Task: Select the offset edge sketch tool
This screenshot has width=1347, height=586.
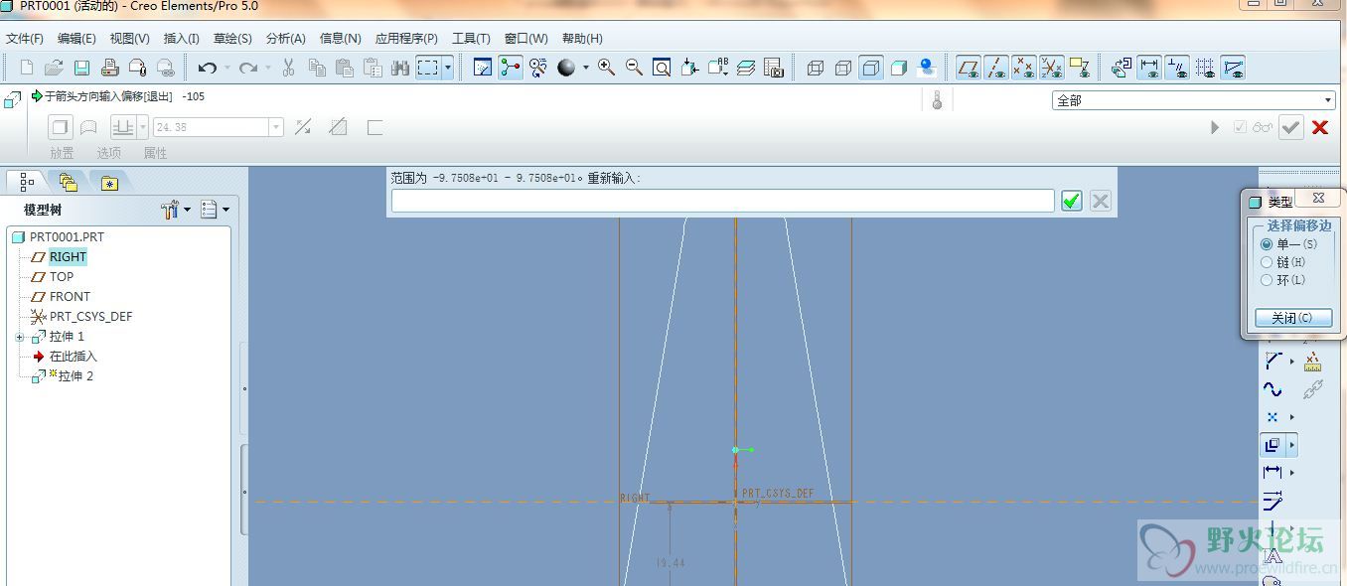Action: 1272,445
